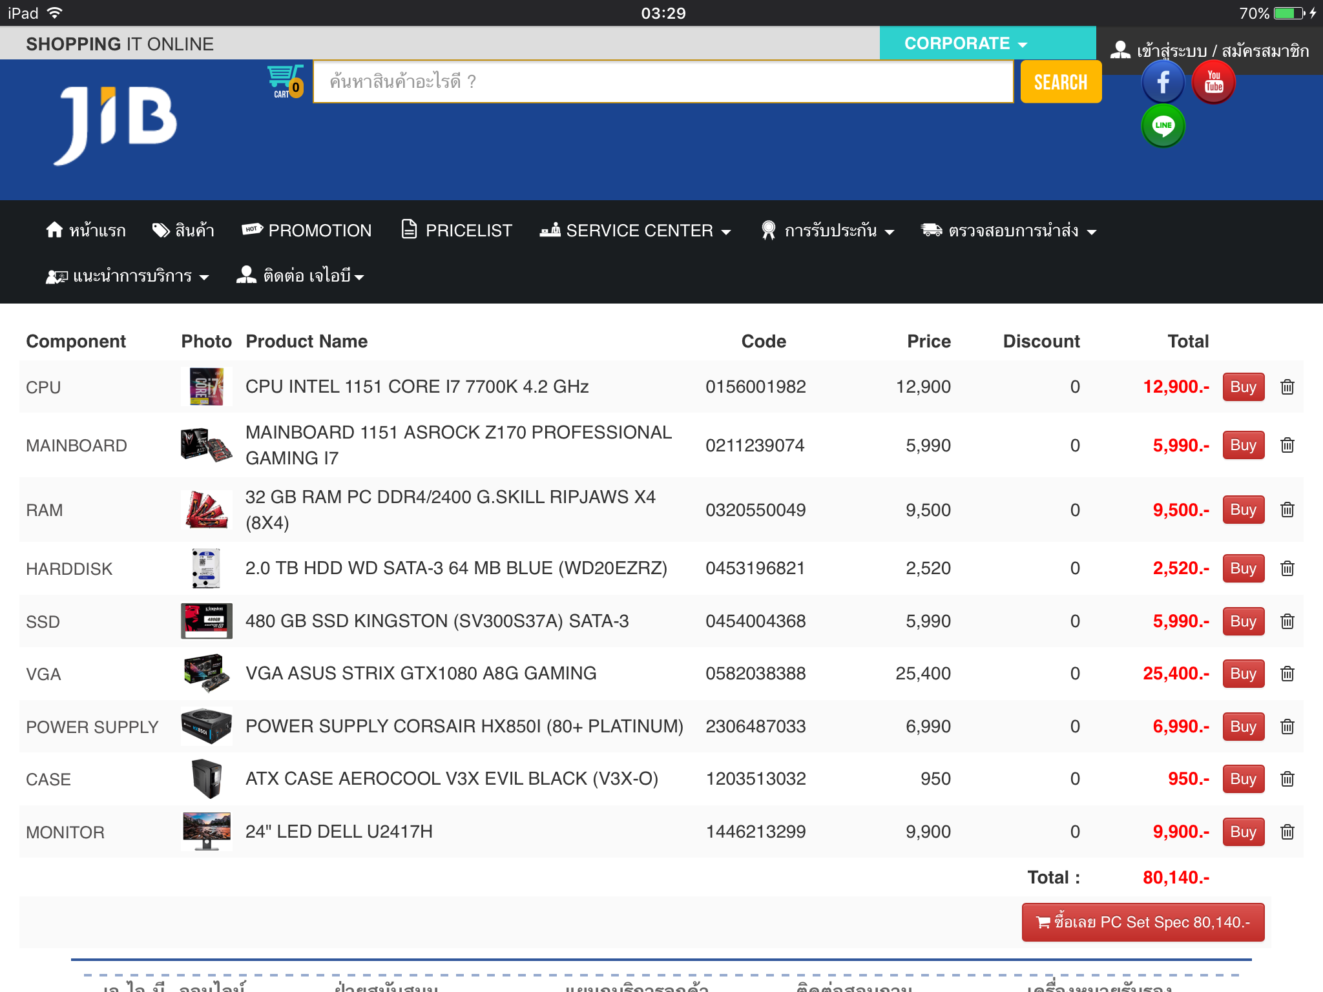Screen dimensions: 1323x992
Task: Select CPU INTEL 1151 CORE I7 7700K name
Action: coord(417,387)
